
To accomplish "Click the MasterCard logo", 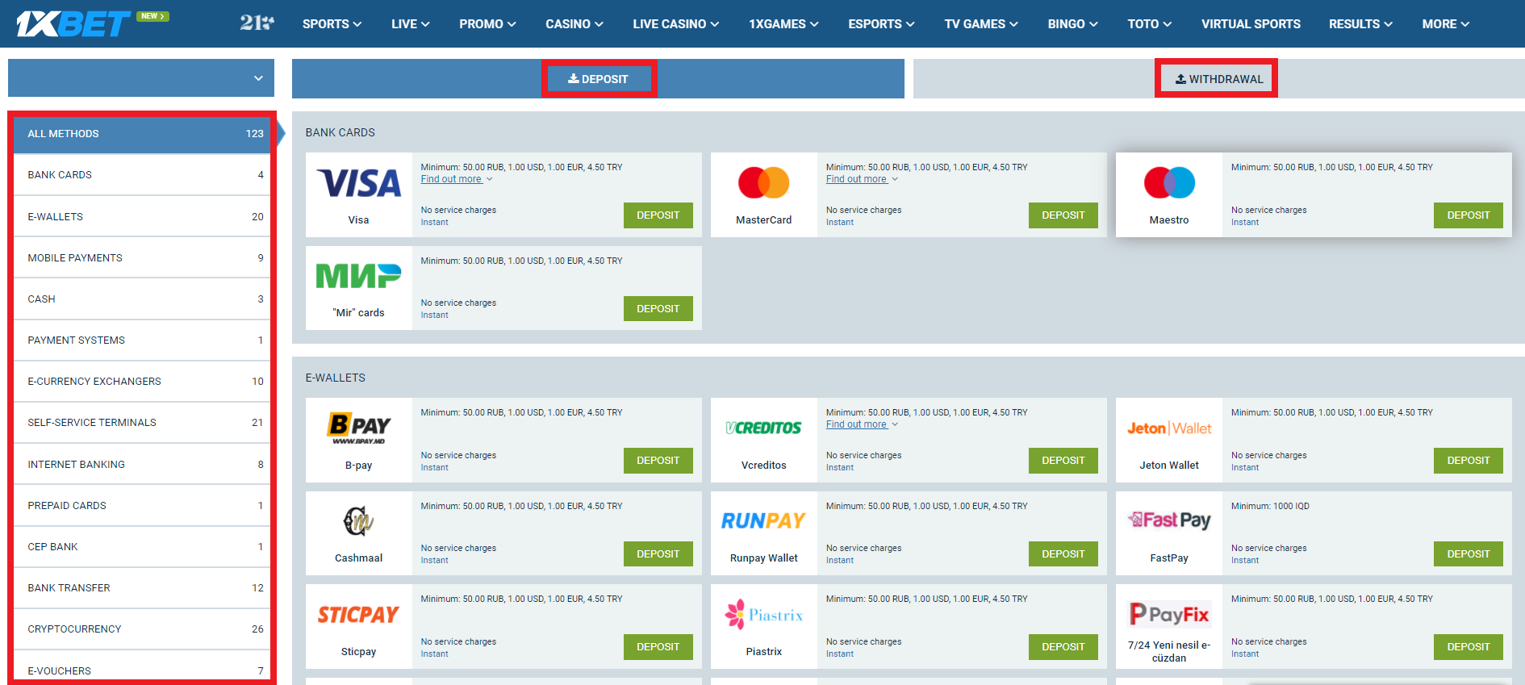I will click(x=763, y=183).
